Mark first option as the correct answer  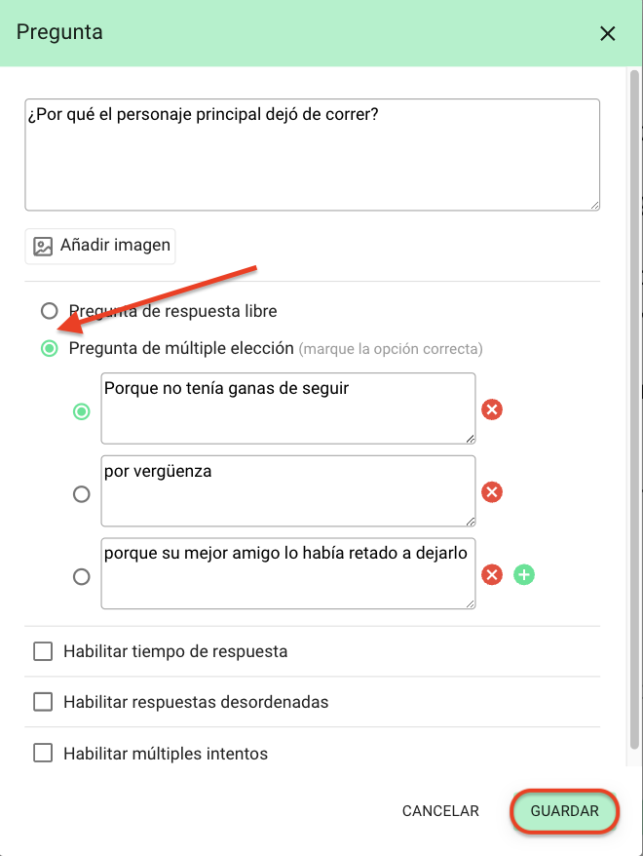pyautogui.click(x=81, y=411)
